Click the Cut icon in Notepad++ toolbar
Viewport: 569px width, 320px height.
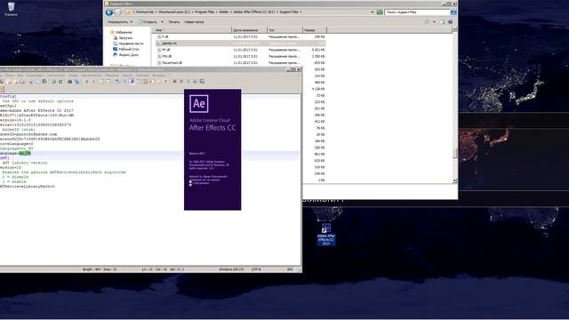tap(30, 82)
